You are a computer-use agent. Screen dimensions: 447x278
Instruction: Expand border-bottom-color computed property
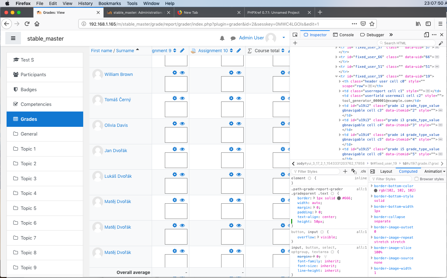click(372, 186)
